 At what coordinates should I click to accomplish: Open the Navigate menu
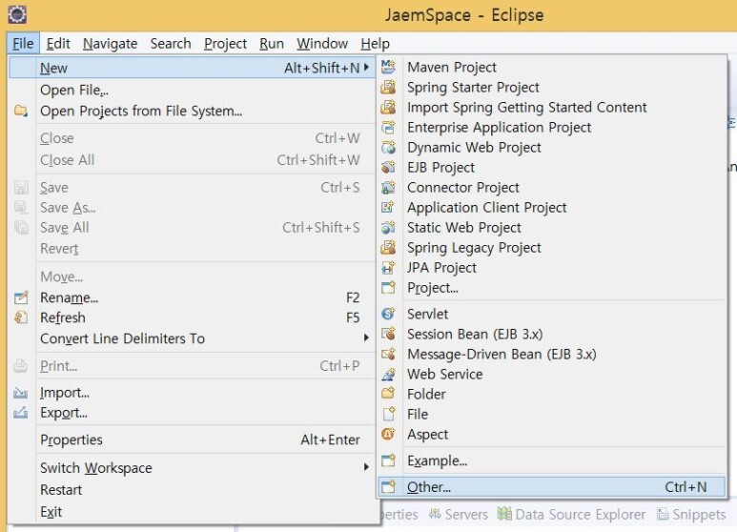click(x=110, y=44)
